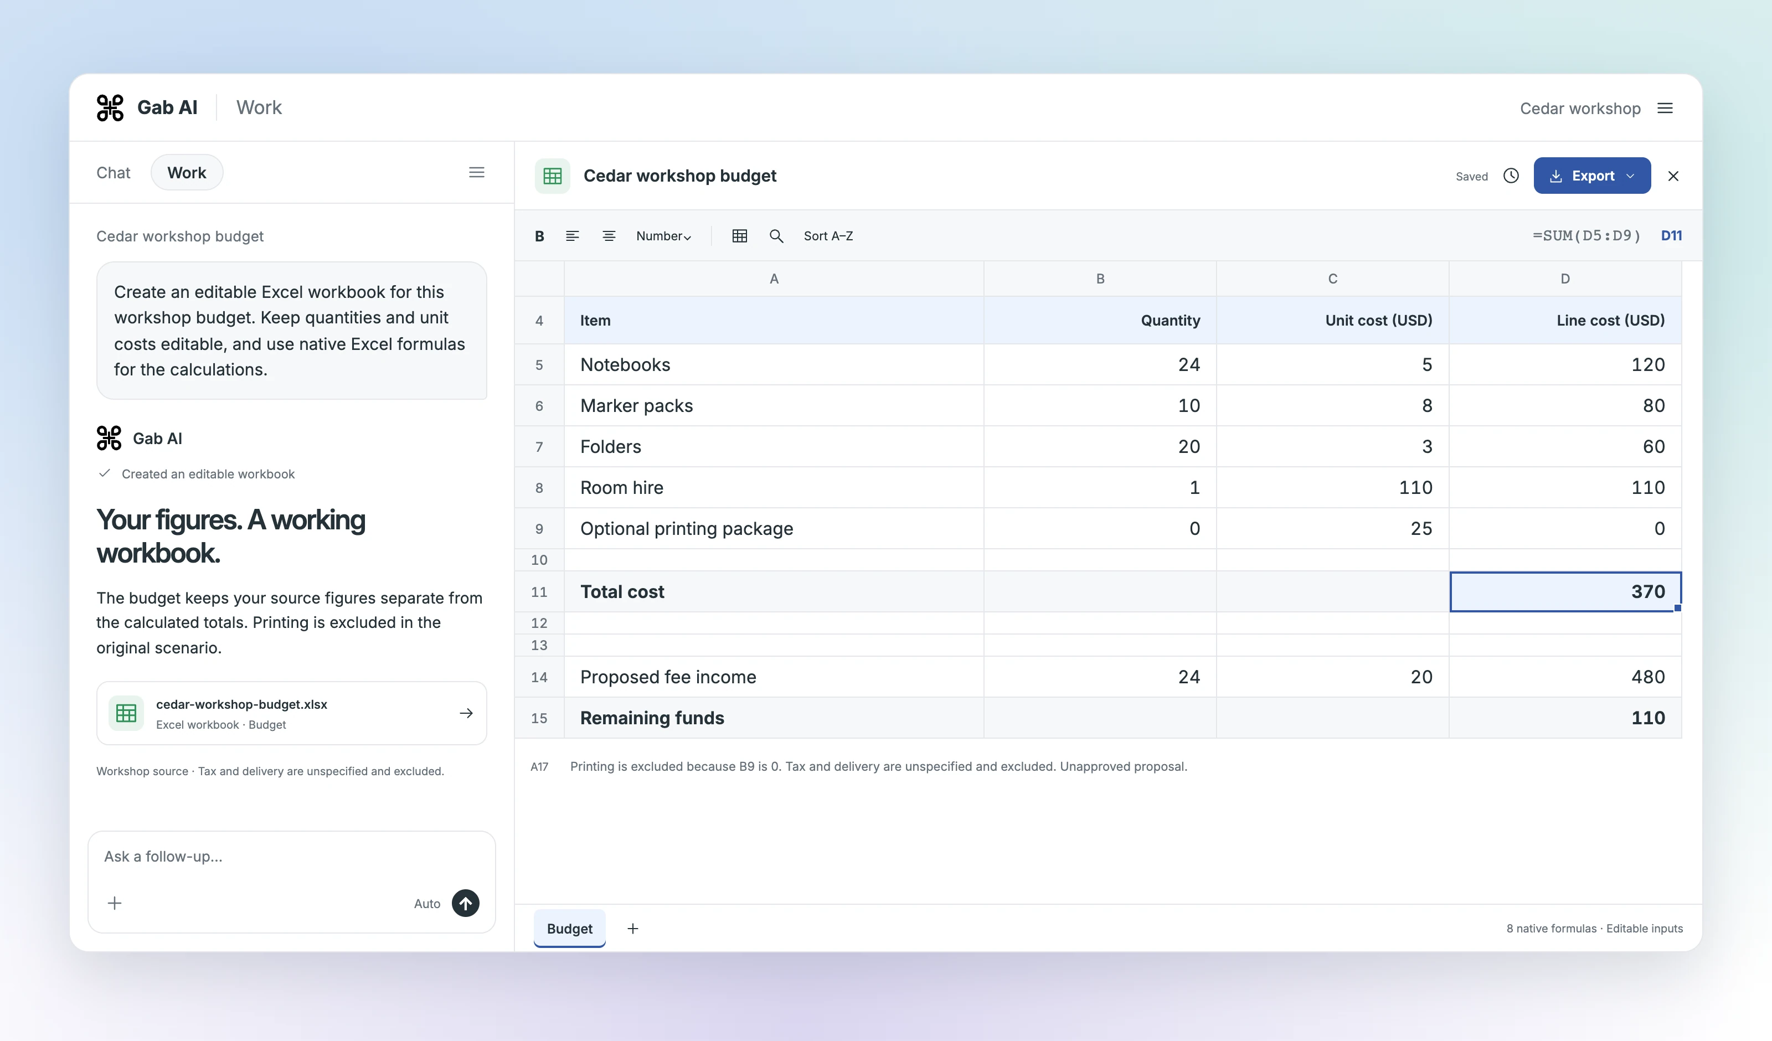The width and height of the screenshot is (1772, 1041).
Task: Switch to the Chat tab
Action: (x=113, y=172)
